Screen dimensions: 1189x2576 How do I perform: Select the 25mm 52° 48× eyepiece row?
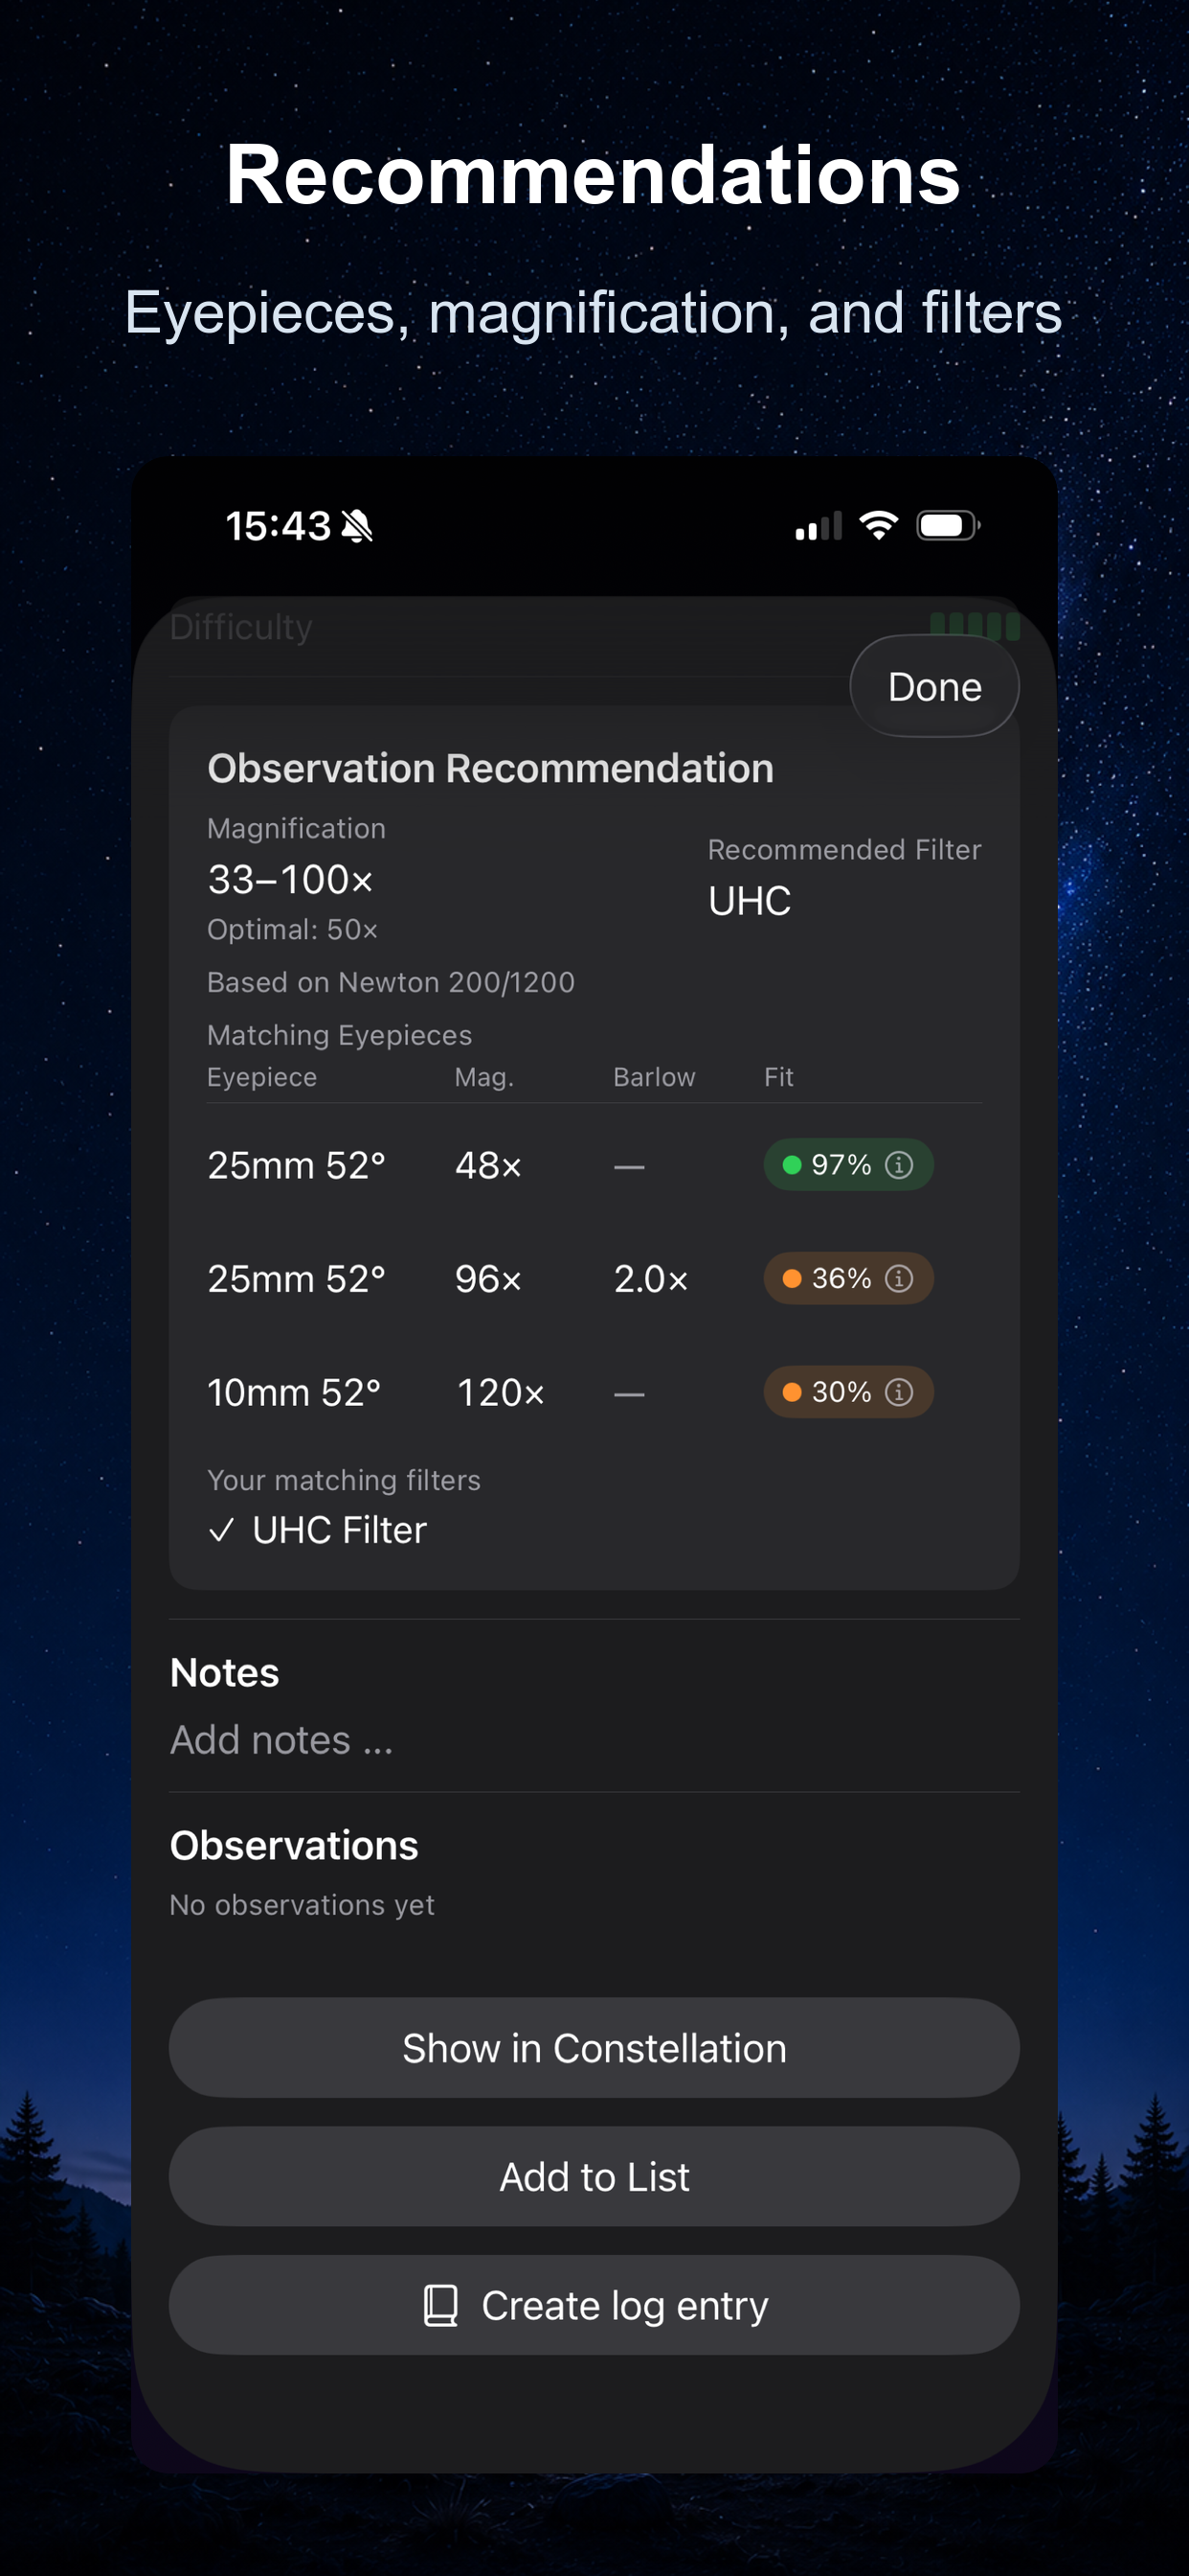click(594, 1165)
